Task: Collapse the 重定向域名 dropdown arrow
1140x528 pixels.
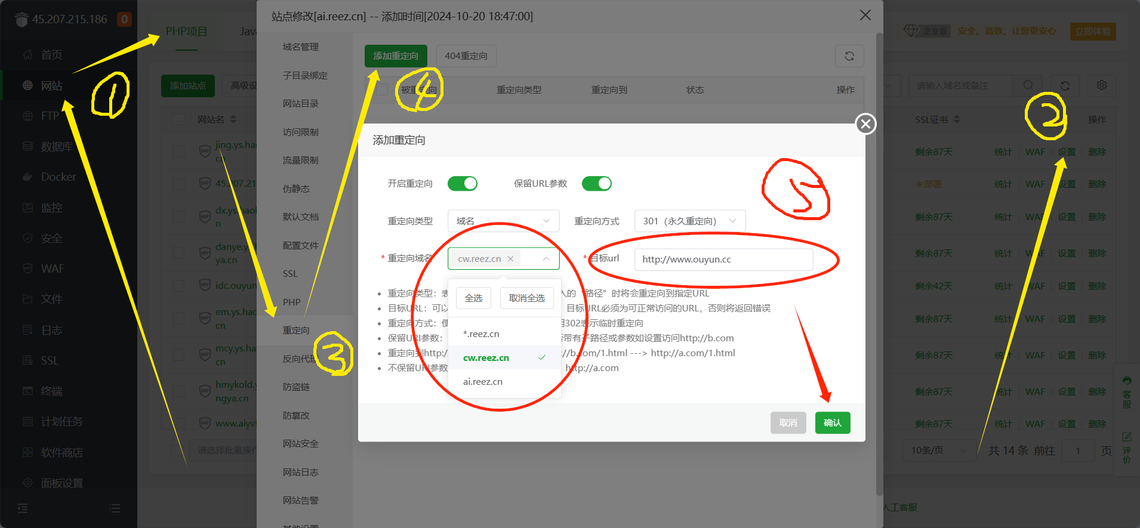Action: (x=546, y=259)
